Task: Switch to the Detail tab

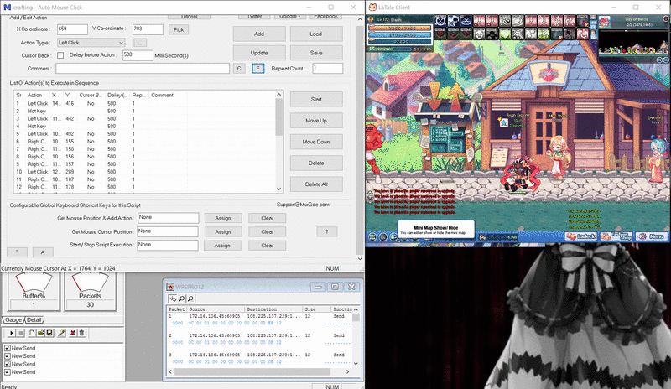Action: (34, 319)
